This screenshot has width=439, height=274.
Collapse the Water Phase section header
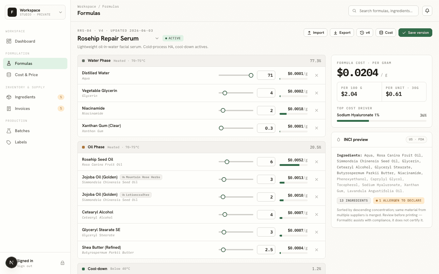click(x=202, y=61)
